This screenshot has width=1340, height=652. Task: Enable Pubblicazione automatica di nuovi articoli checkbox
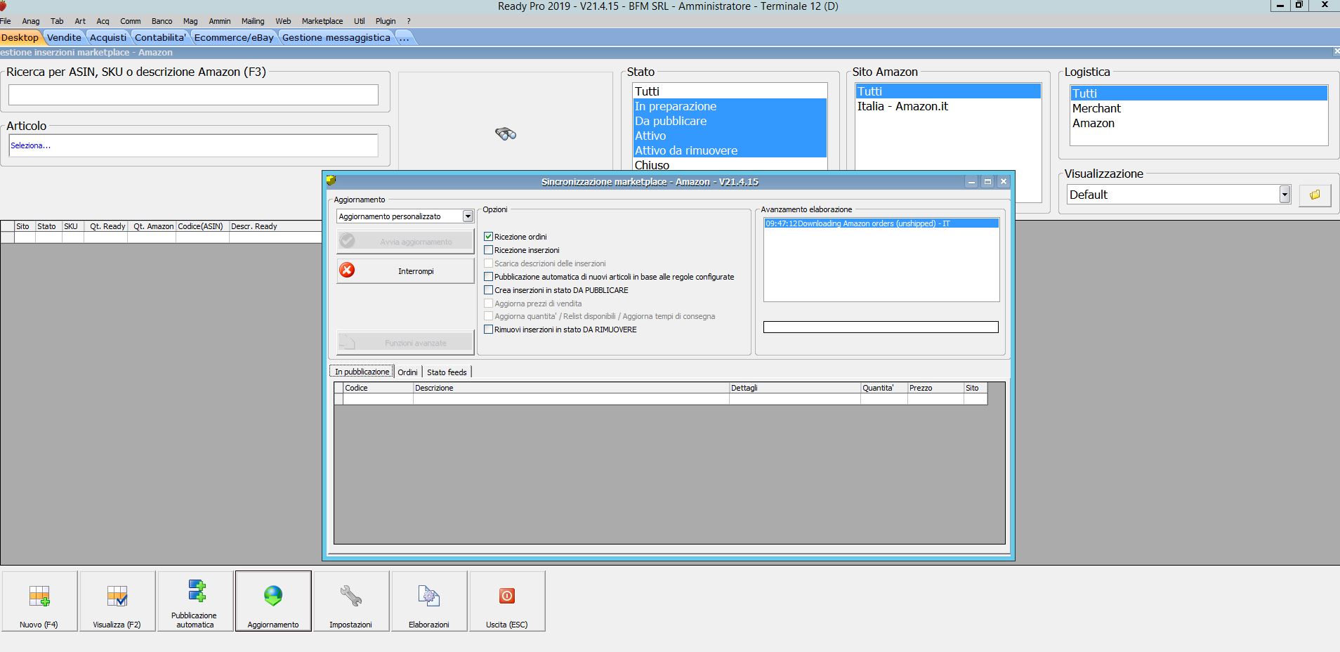[489, 277]
